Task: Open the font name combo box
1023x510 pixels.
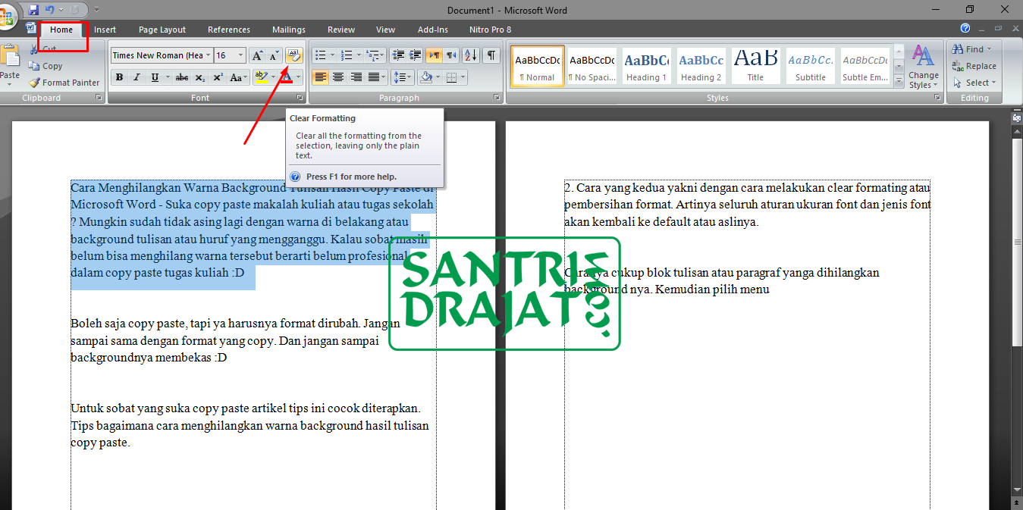Action: pyautogui.click(x=161, y=55)
